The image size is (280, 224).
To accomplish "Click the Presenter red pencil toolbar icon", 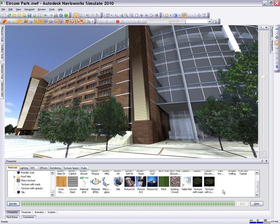I will point(4,21).
